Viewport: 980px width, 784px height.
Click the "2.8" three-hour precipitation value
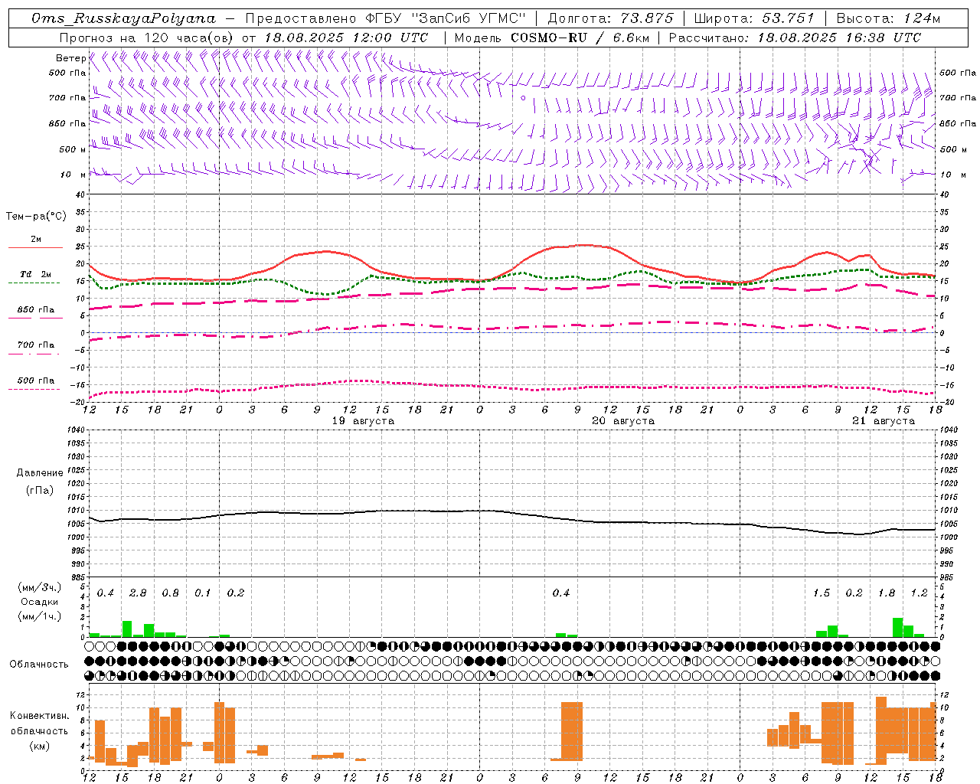(138, 593)
